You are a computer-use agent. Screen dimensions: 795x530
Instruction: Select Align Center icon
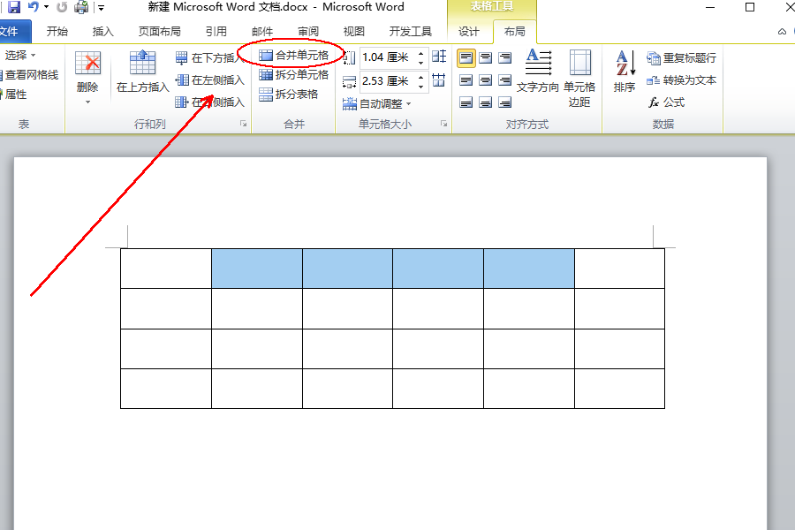click(485, 80)
